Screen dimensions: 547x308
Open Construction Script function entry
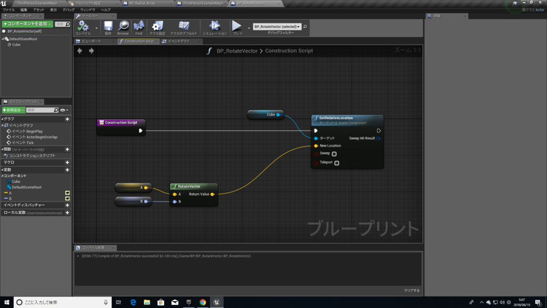click(32, 156)
